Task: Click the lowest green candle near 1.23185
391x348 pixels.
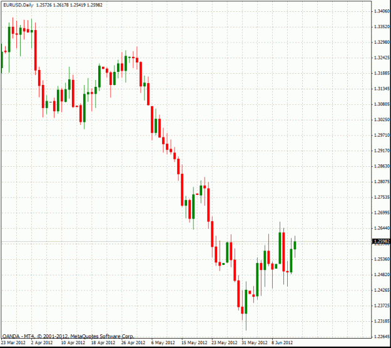Action: point(246,302)
